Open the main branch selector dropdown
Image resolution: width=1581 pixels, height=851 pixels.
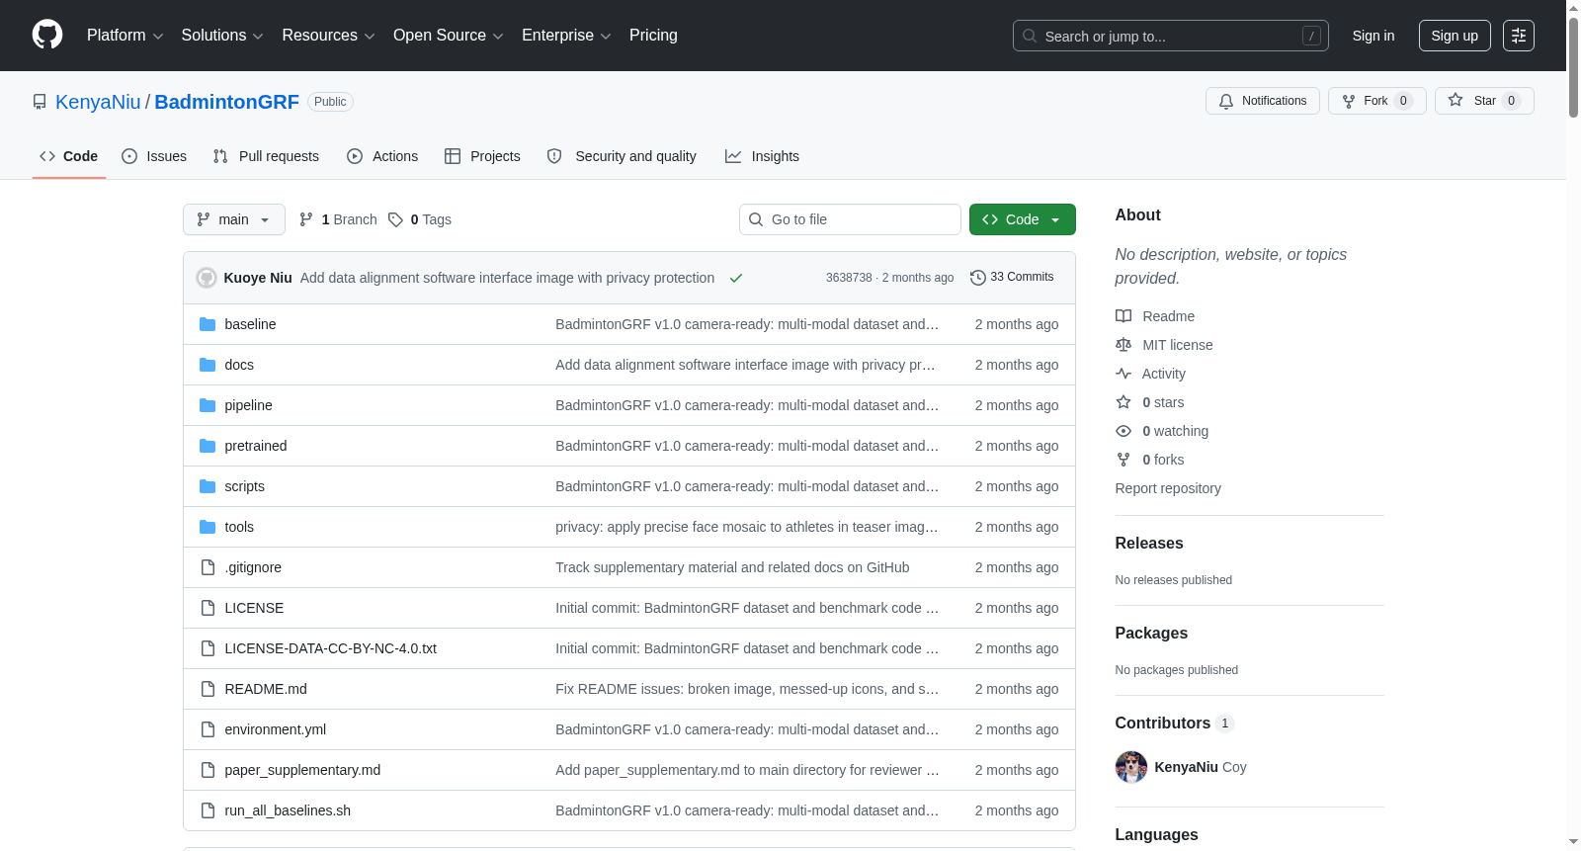(234, 219)
